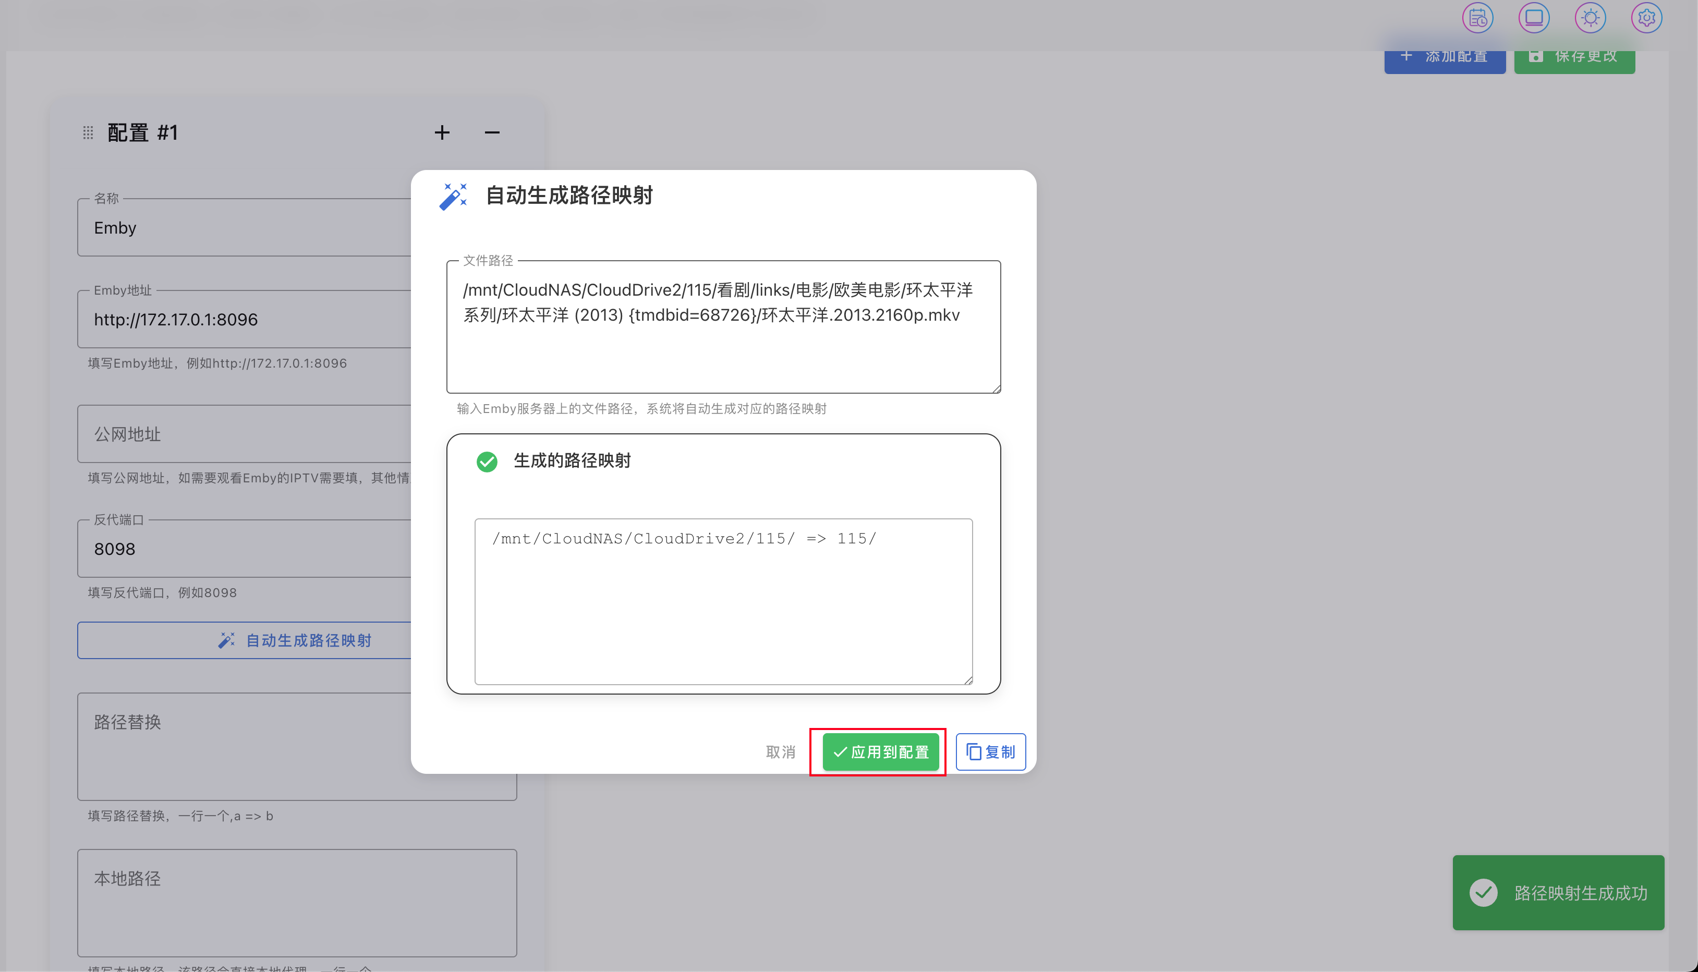Click 取消 to dismiss the dialog
Screen dimensions: 1698x972
coord(780,752)
